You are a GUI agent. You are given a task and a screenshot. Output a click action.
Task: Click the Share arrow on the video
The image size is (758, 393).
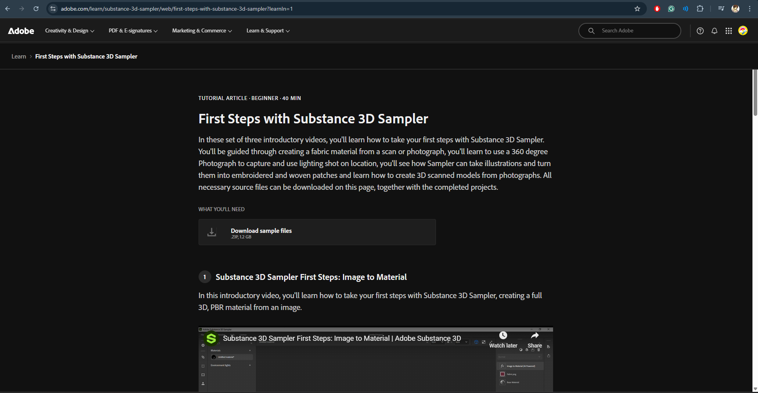tap(534, 339)
